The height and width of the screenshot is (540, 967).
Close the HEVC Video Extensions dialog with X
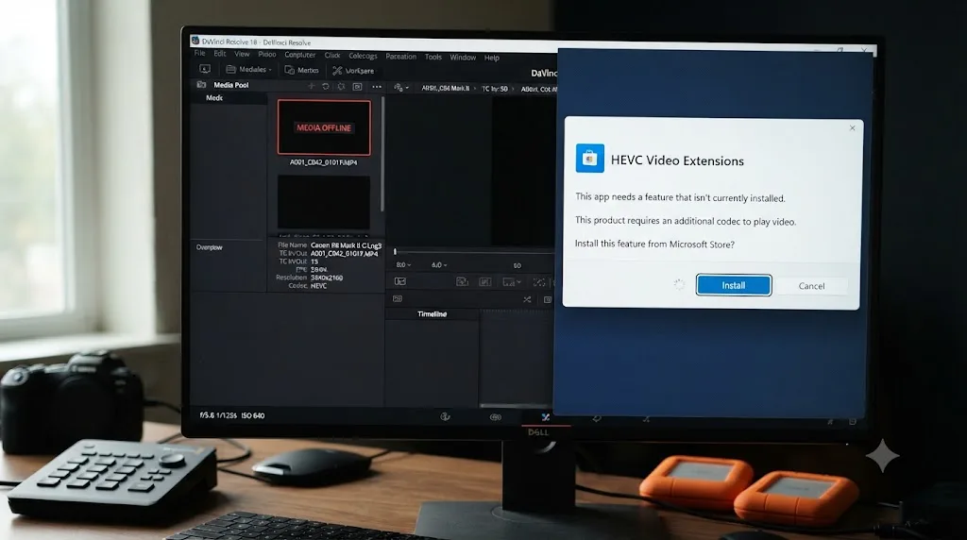[853, 128]
